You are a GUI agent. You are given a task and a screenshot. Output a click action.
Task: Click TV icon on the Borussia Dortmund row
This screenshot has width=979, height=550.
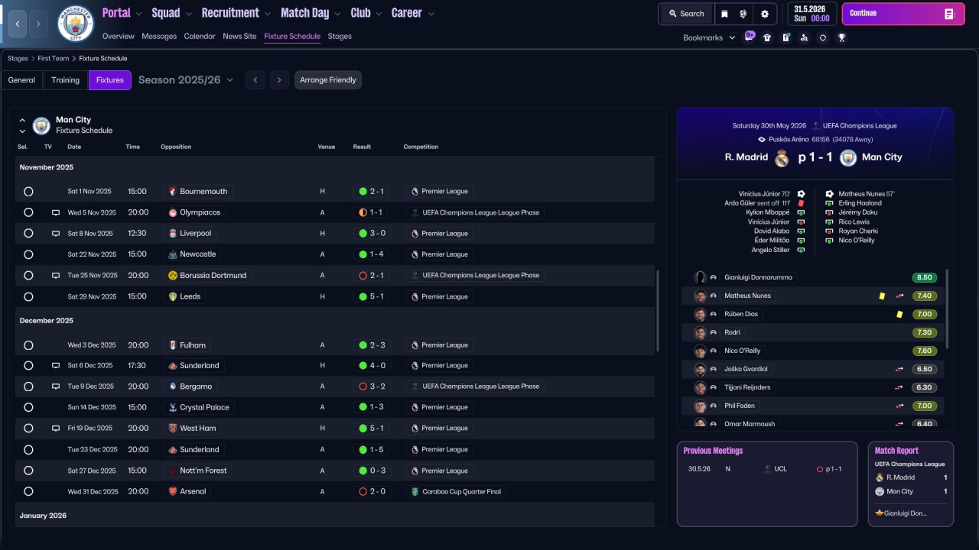coord(56,276)
